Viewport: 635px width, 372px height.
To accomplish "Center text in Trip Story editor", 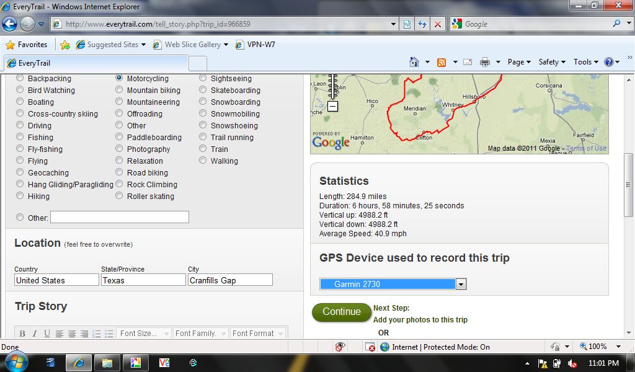I will pos(72,334).
